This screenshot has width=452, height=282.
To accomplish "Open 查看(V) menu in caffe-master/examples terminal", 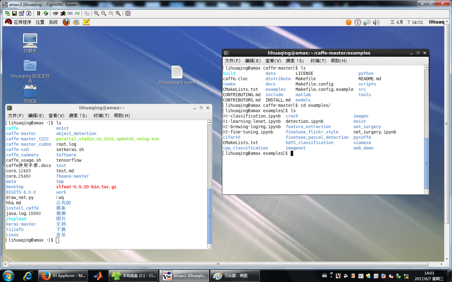I will [273, 61].
